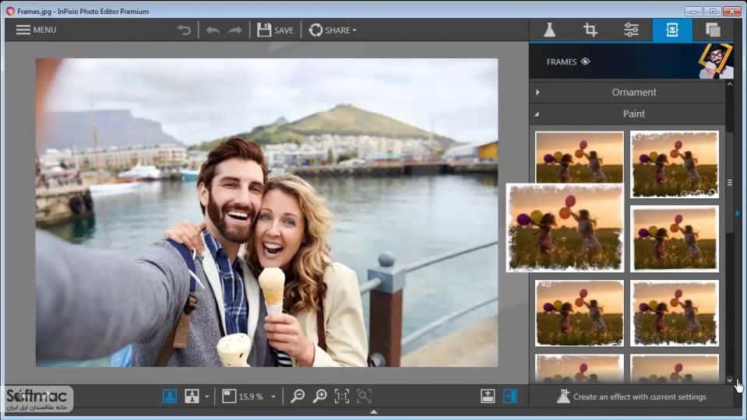Open the SHARE dropdown
The image size is (747, 420).
pos(333,30)
